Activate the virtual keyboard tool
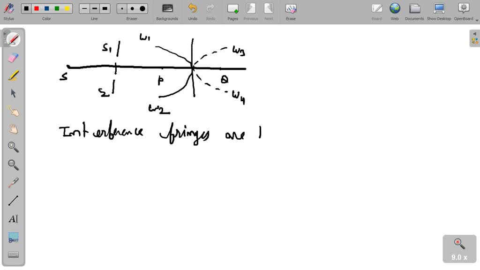The image size is (480, 270). coord(13,254)
